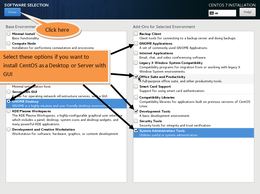Open the Help! button
This screenshot has height=194, width=260.
(247, 12)
